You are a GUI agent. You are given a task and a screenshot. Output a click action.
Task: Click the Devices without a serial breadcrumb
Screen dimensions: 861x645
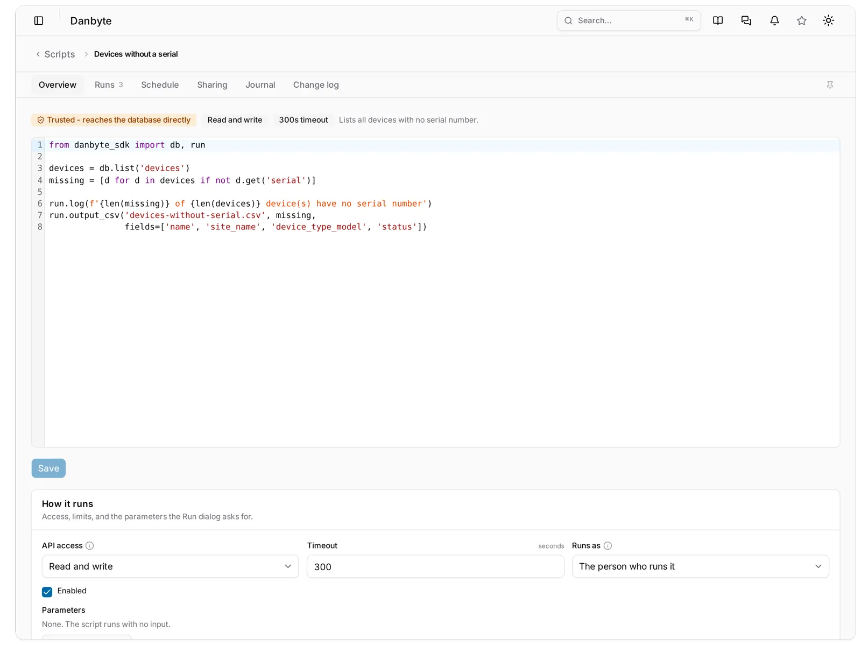click(136, 54)
